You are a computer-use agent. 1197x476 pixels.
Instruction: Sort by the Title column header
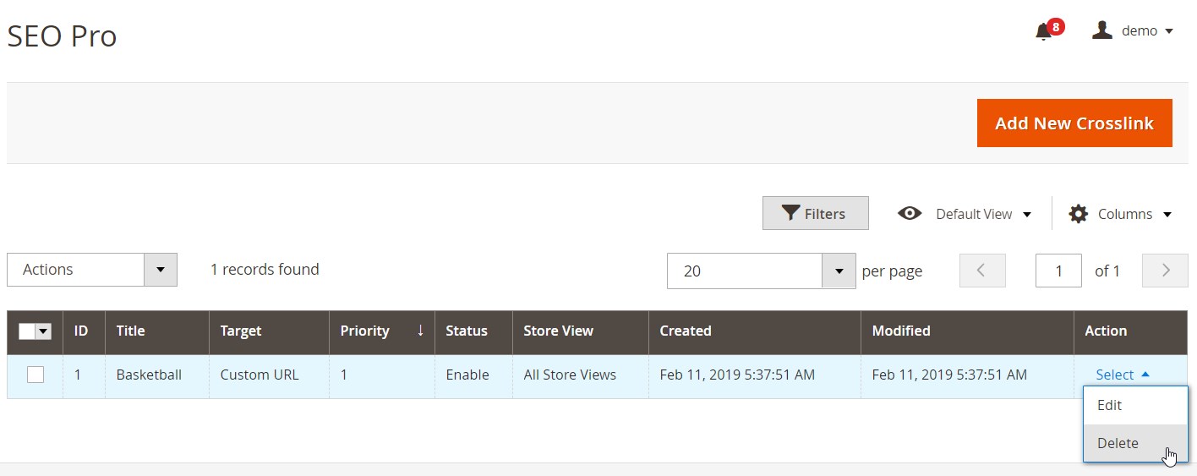click(x=130, y=331)
